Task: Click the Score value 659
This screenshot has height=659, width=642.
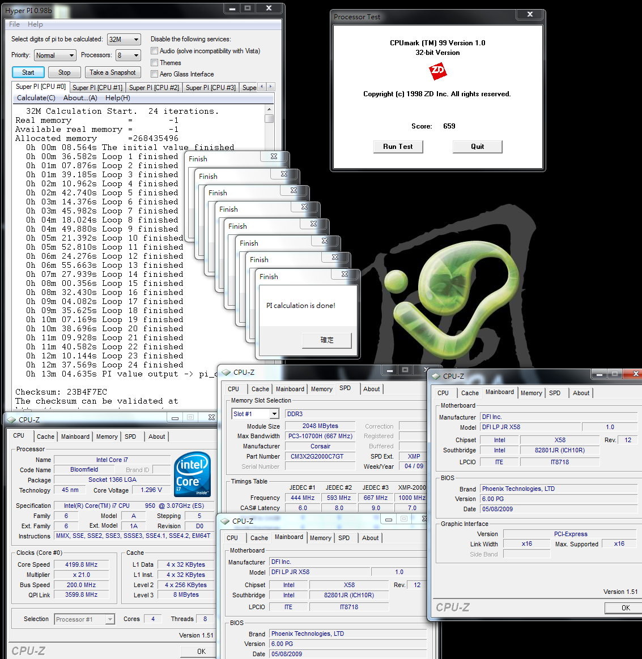Action: click(x=449, y=126)
